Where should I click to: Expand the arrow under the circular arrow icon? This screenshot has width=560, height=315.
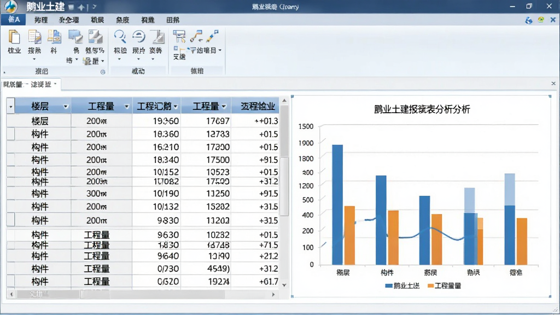click(138, 59)
